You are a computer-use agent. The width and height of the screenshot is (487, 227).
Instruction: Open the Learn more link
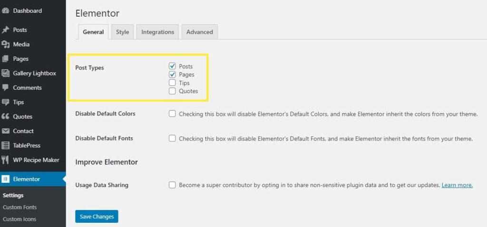(457, 185)
